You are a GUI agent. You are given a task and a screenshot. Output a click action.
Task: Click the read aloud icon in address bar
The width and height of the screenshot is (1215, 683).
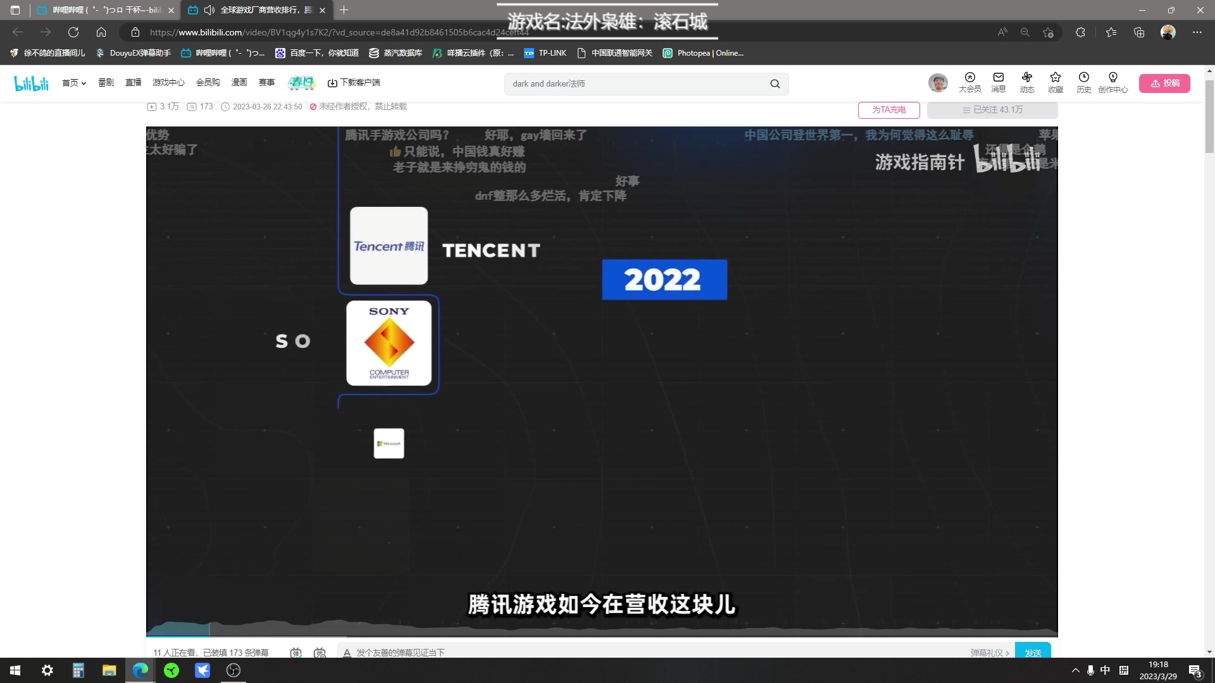click(1002, 32)
